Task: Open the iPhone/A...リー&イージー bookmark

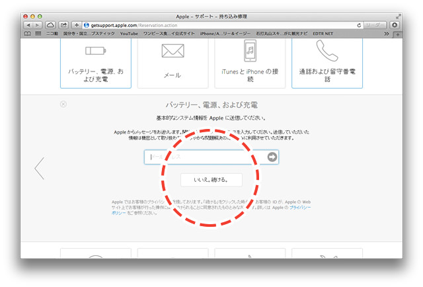Action: pyautogui.click(x=225, y=34)
